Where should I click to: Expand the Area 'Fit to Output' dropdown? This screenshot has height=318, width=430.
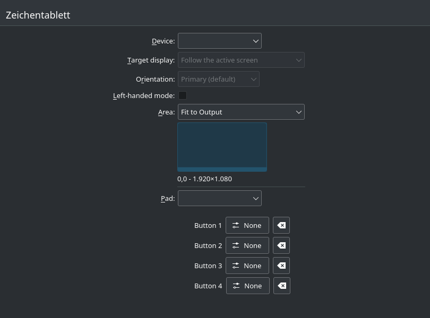[241, 112]
